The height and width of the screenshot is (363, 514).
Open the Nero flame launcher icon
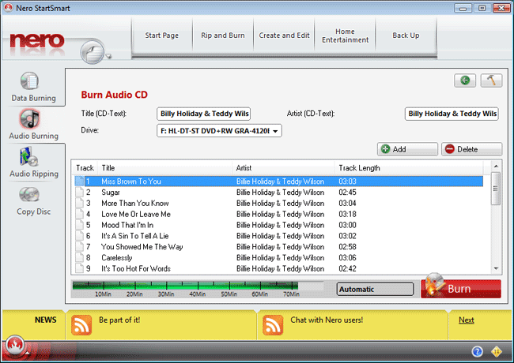point(14,347)
